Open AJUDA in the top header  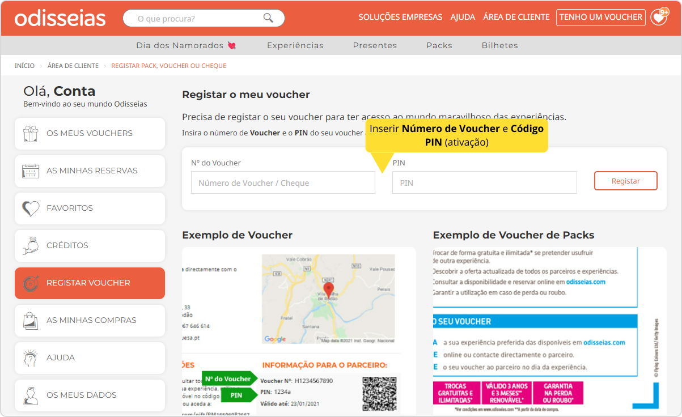tap(463, 17)
